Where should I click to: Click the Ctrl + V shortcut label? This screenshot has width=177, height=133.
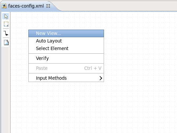pos(93,68)
